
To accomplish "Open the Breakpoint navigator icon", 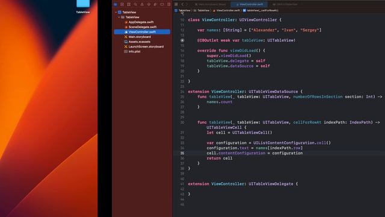I will [162, 4].
